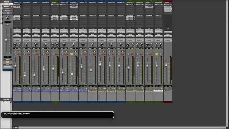
Task: Adjust the send window pan knob
Action: tap(8, 18)
